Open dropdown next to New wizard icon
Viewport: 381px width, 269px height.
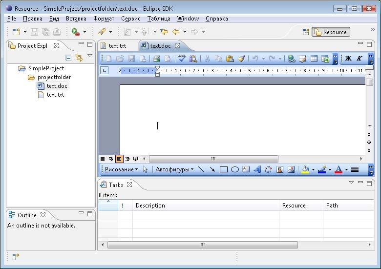pyautogui.click(x=25, y=32)
